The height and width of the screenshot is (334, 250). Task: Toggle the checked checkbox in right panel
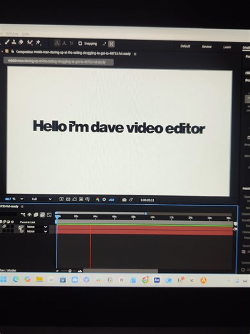click(x=244, y=252)
